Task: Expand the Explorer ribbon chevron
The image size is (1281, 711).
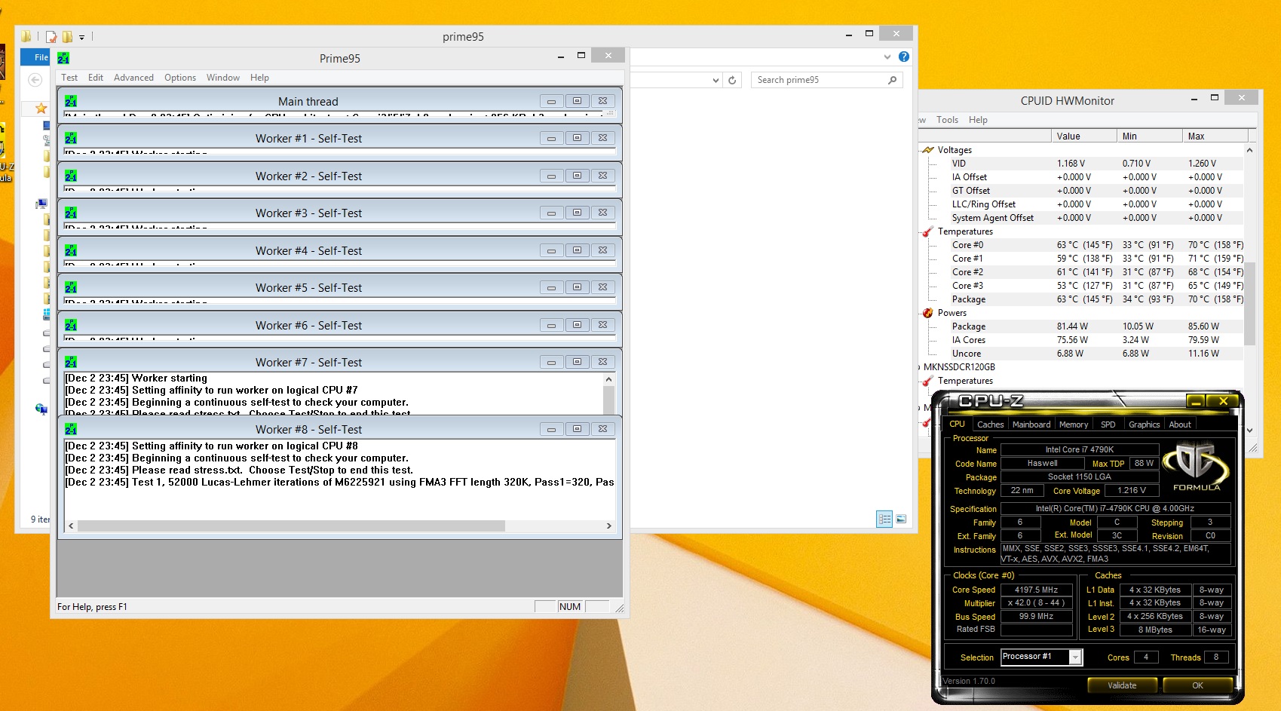Action: pyautogui.click(x=887, y=57)
